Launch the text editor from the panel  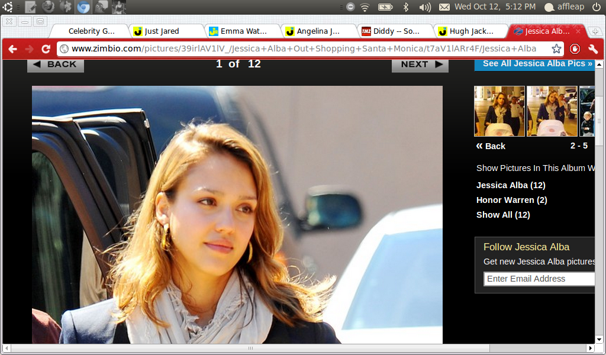point(31,7)
